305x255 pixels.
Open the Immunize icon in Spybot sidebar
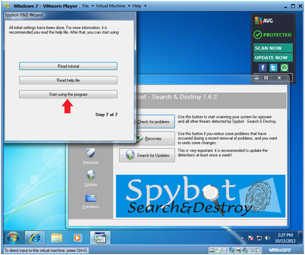[90, 153]
